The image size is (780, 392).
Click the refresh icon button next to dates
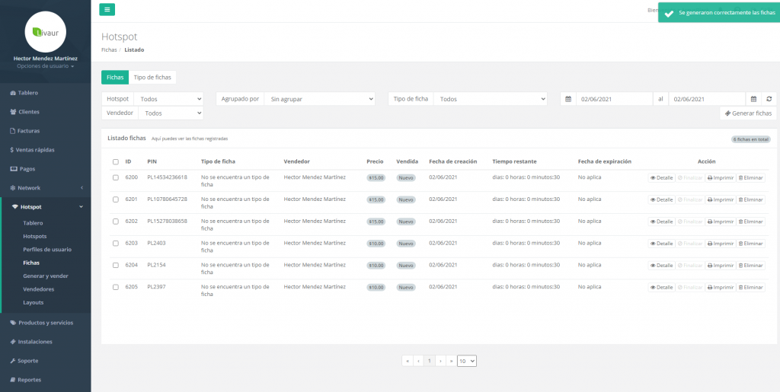(x=769, y=99)
